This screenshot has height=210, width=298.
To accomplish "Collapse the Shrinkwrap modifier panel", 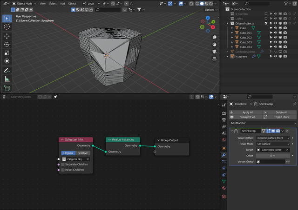I will point(232,131).
